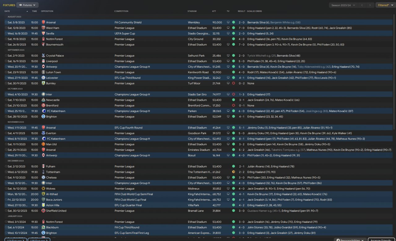Click the Crystal Palace club badge

pos(43,56)
